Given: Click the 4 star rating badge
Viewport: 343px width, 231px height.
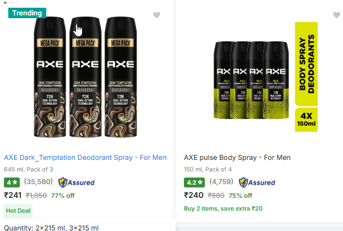Looking at the screenshot, I should click(x=12, y=182).
